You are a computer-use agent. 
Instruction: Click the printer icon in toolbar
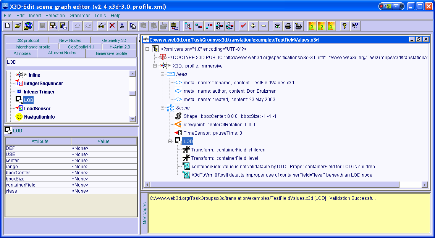pos(288,26)
